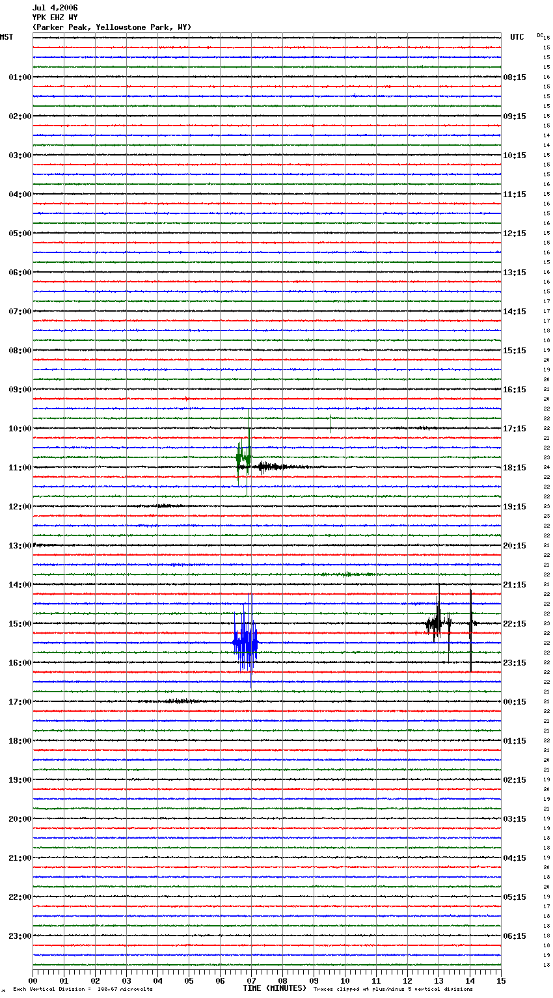Select the 13:00 MST time label
Screen dimensions: 553x998
click(20, 546)
